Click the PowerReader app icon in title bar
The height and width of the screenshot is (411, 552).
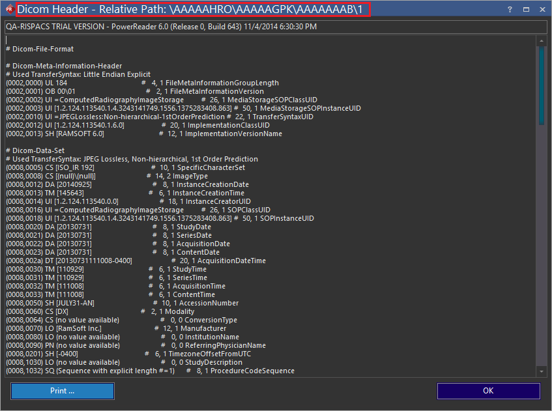click(x=9, y=9)
